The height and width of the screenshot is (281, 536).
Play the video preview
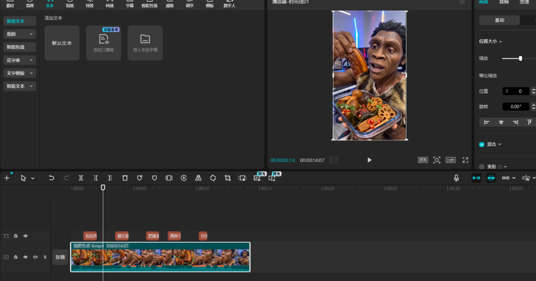(x=369, y=160)
